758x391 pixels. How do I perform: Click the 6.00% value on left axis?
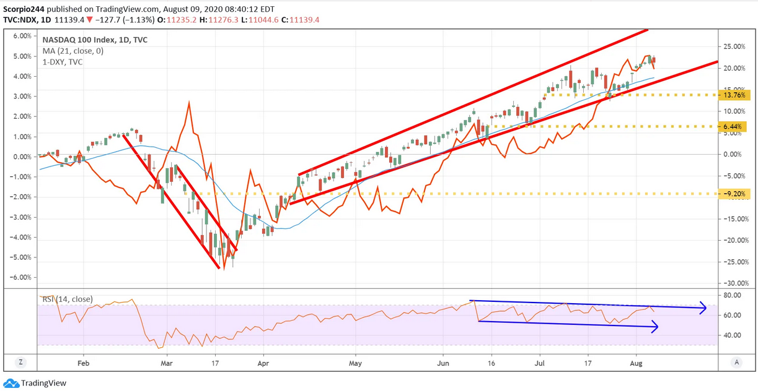22,36
